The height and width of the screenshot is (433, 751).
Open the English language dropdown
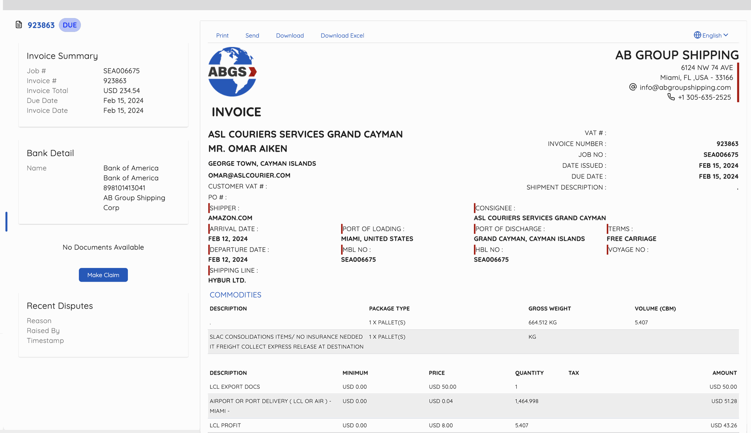pyautogui.click(x=711, y=35)
